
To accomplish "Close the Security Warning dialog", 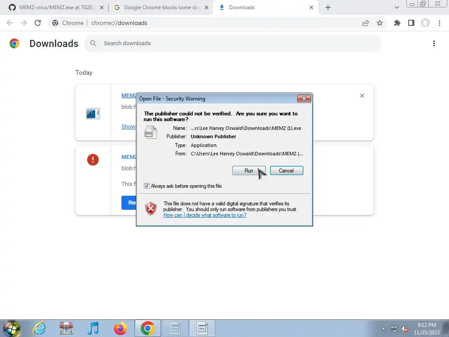I will point(304,99).
